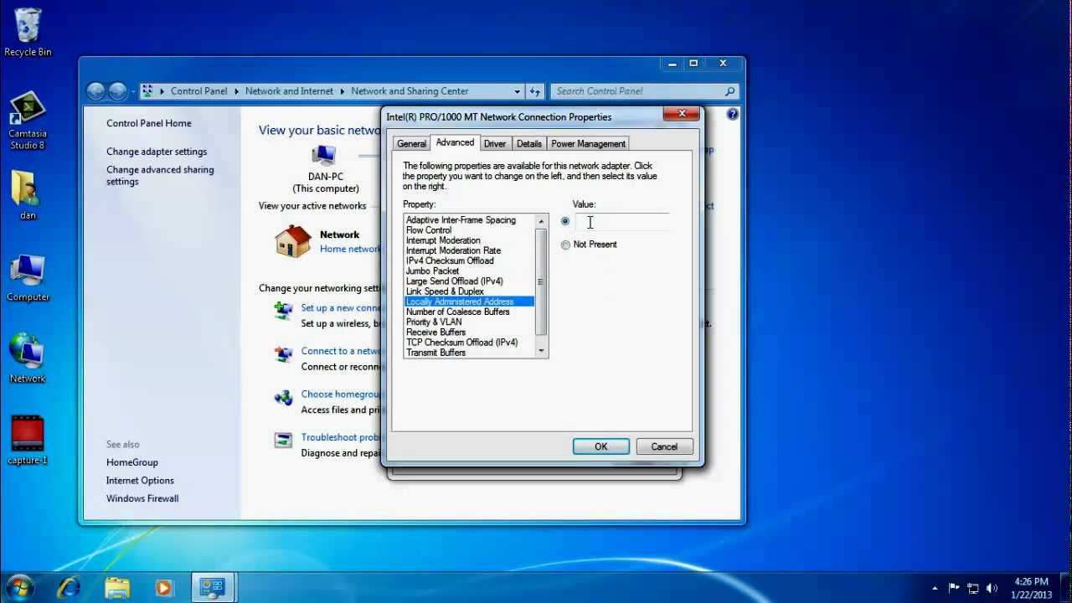Click the refresh button beside address bar
The height and width of the screenshot is (603, 1072).
point(536,91)
